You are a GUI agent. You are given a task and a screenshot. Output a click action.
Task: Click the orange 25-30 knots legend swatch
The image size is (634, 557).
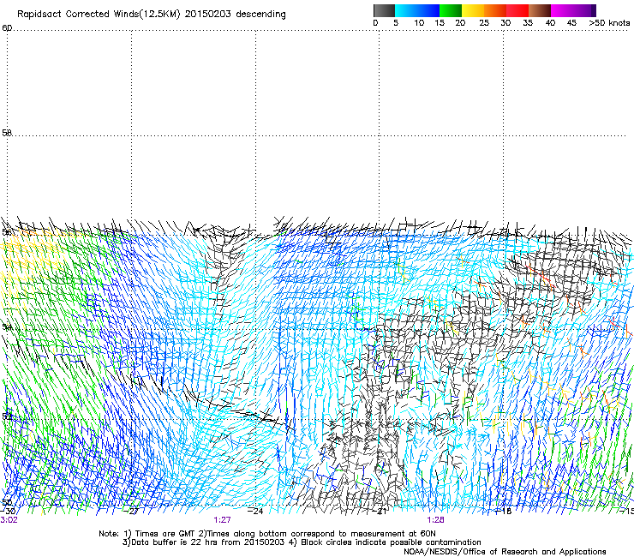coord(495,10)
